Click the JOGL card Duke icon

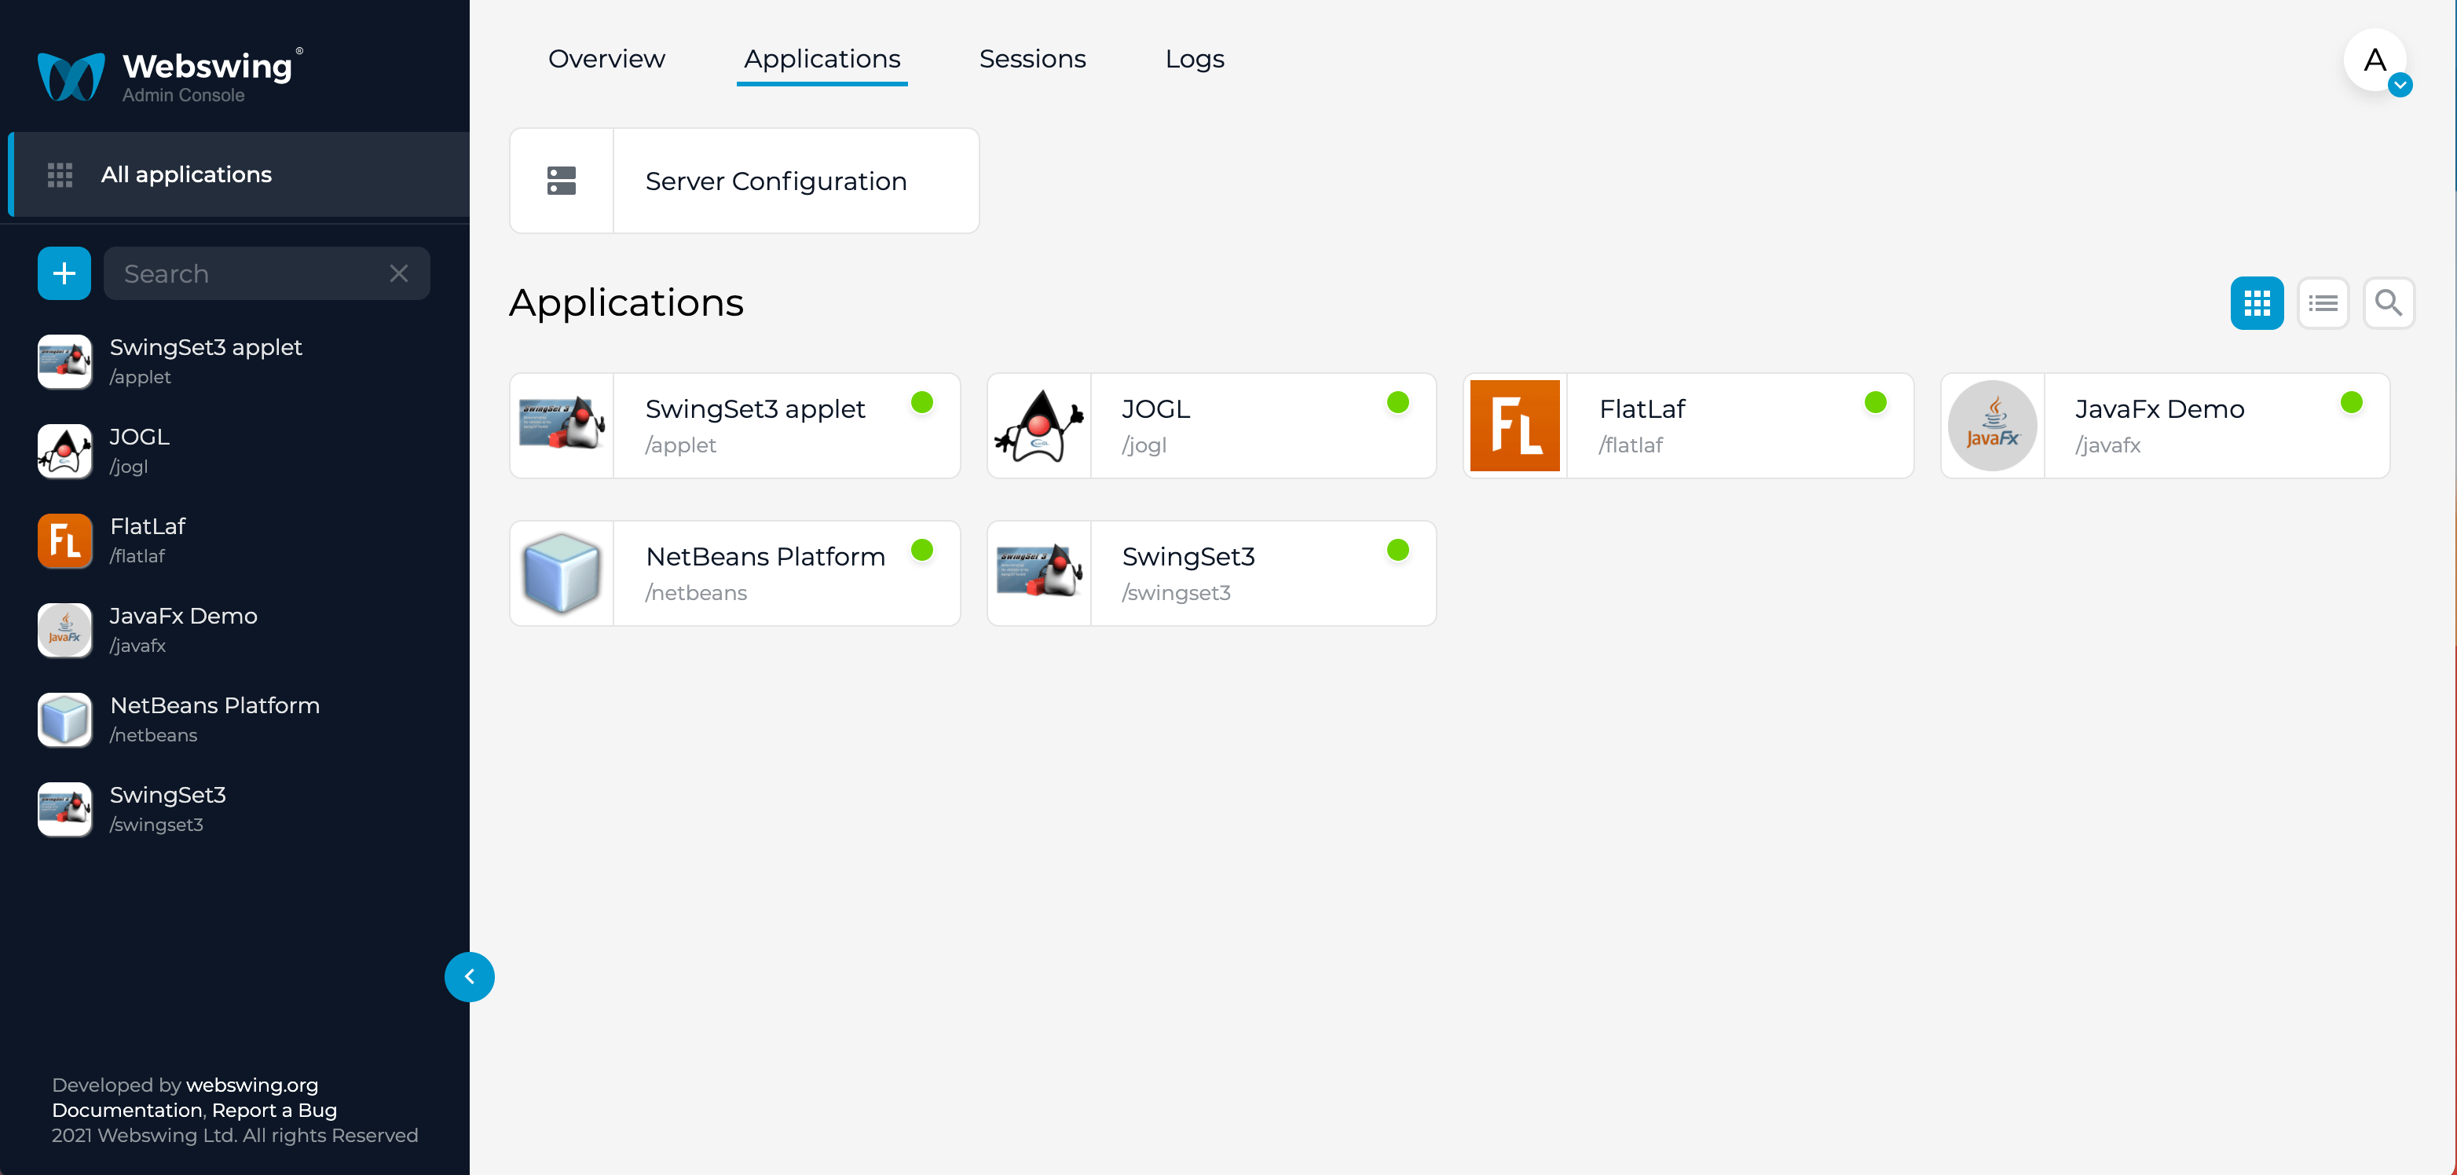point(1038,426)
